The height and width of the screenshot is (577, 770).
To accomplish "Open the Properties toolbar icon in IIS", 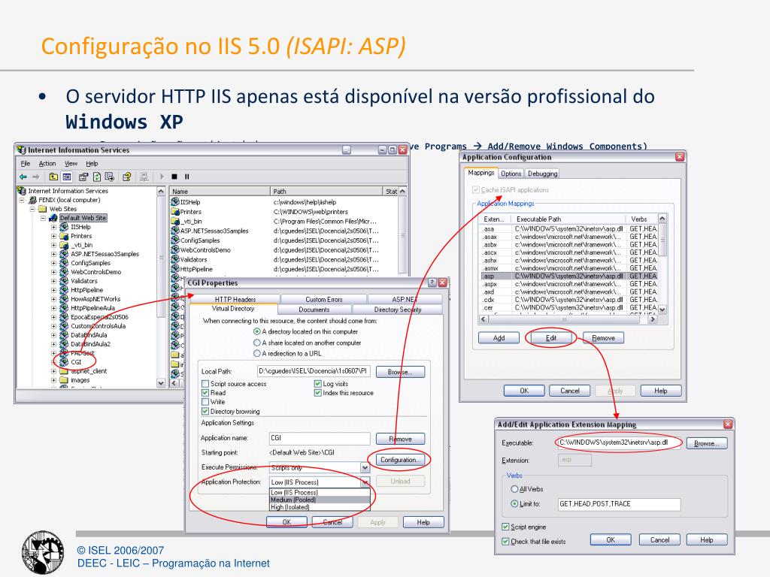I will (83, 177).
